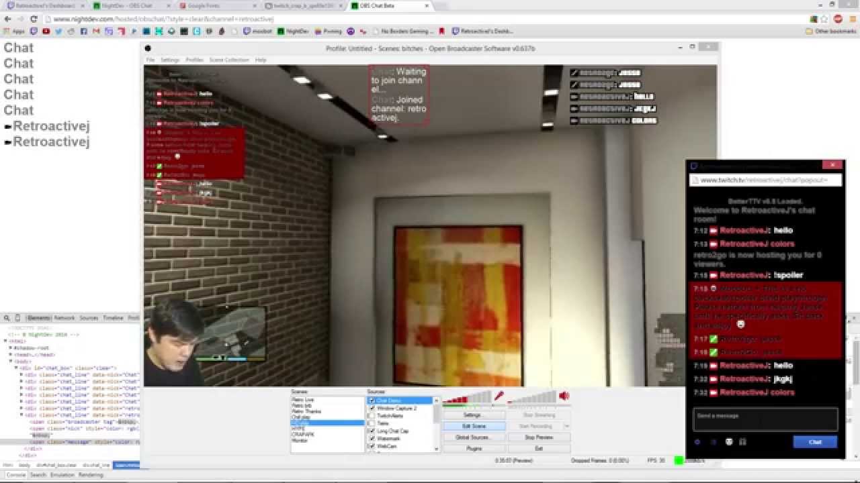Open OBS Scene Collection menu
Image resolution: width=860 pixels, height=483 pixels.
[228, 60]
